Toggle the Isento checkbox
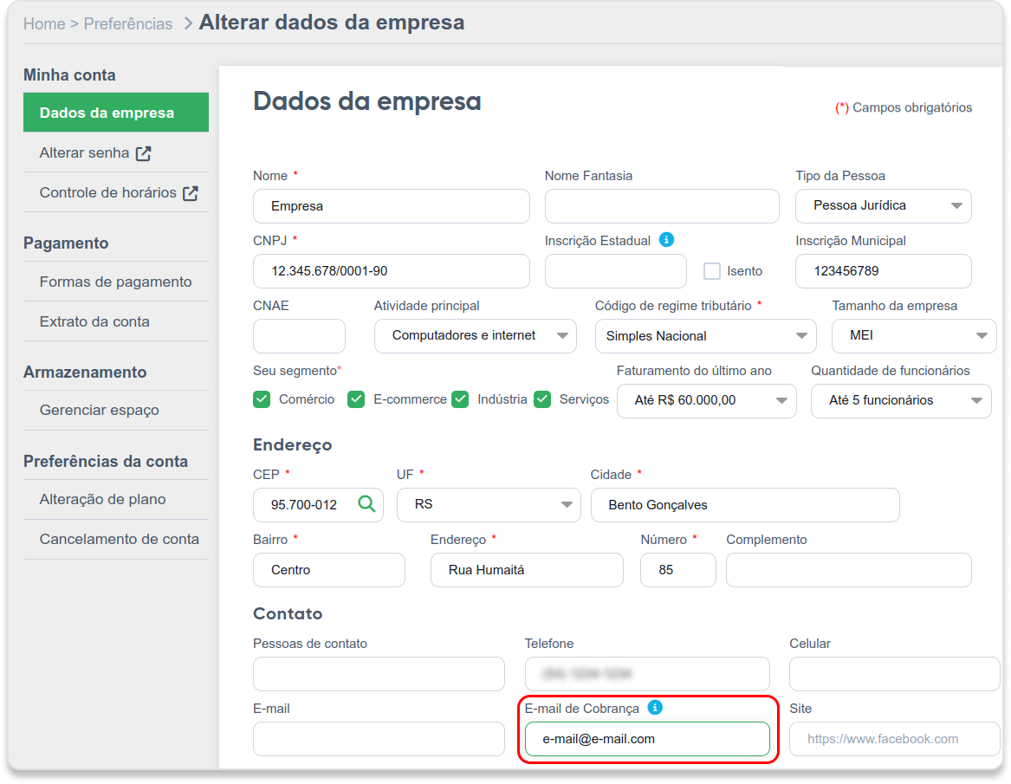Screen dimensions: 1011x784 [x=712, y=271]
